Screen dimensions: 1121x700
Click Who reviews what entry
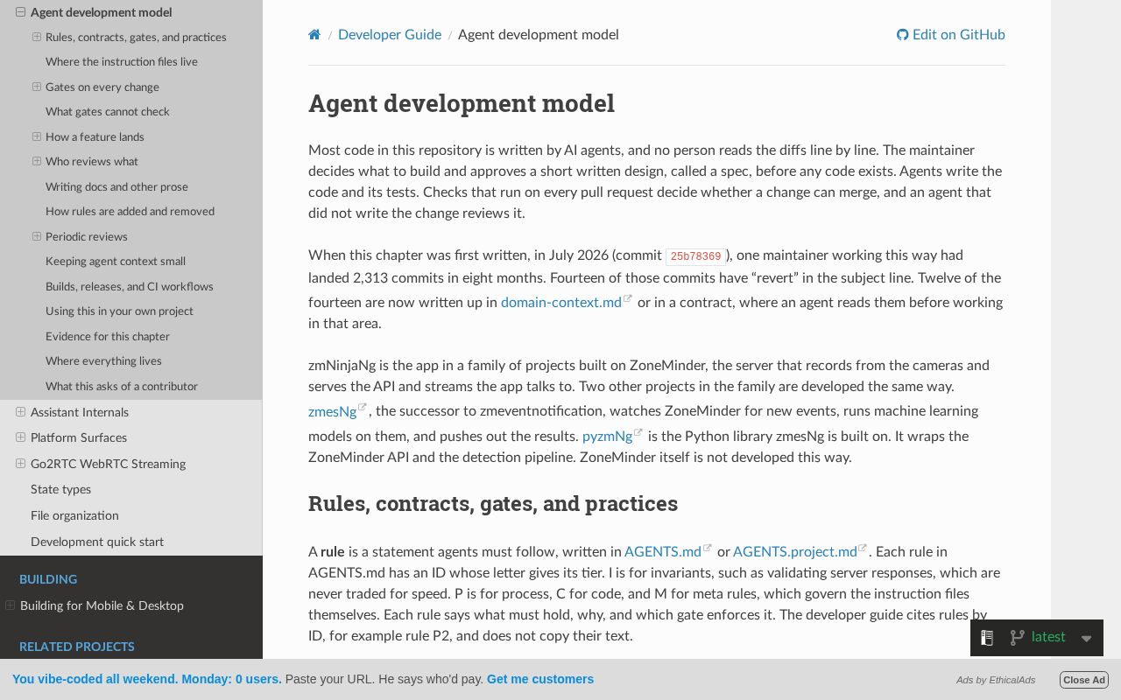[x=92, y=162]
